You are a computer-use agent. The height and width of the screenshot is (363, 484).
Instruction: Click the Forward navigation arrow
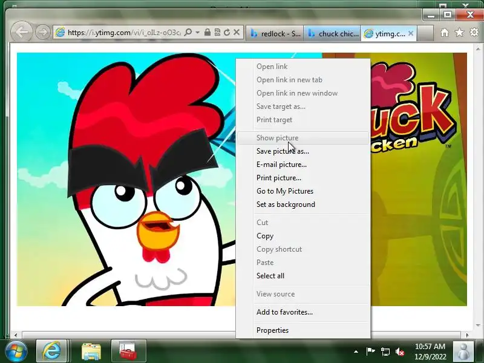[x=42, y=32]
